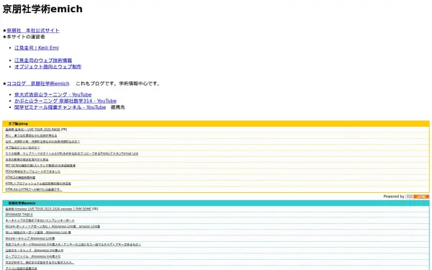Click the Powered by RSS badge

coord(418,197)
